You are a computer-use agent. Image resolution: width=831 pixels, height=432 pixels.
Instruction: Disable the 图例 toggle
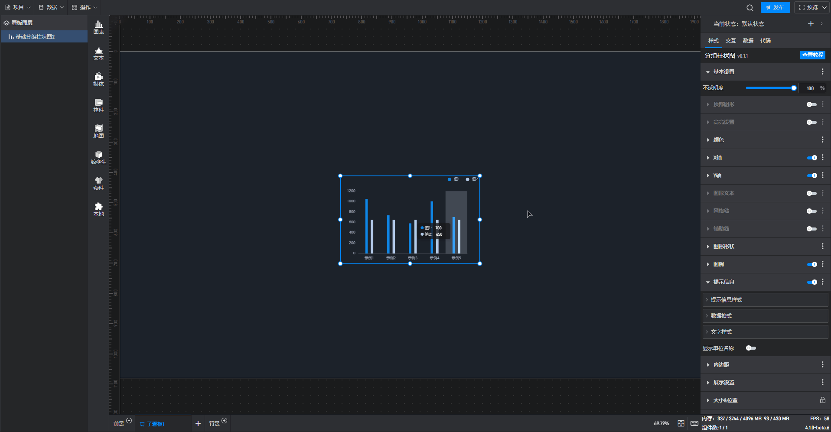(x=811, y=264)
